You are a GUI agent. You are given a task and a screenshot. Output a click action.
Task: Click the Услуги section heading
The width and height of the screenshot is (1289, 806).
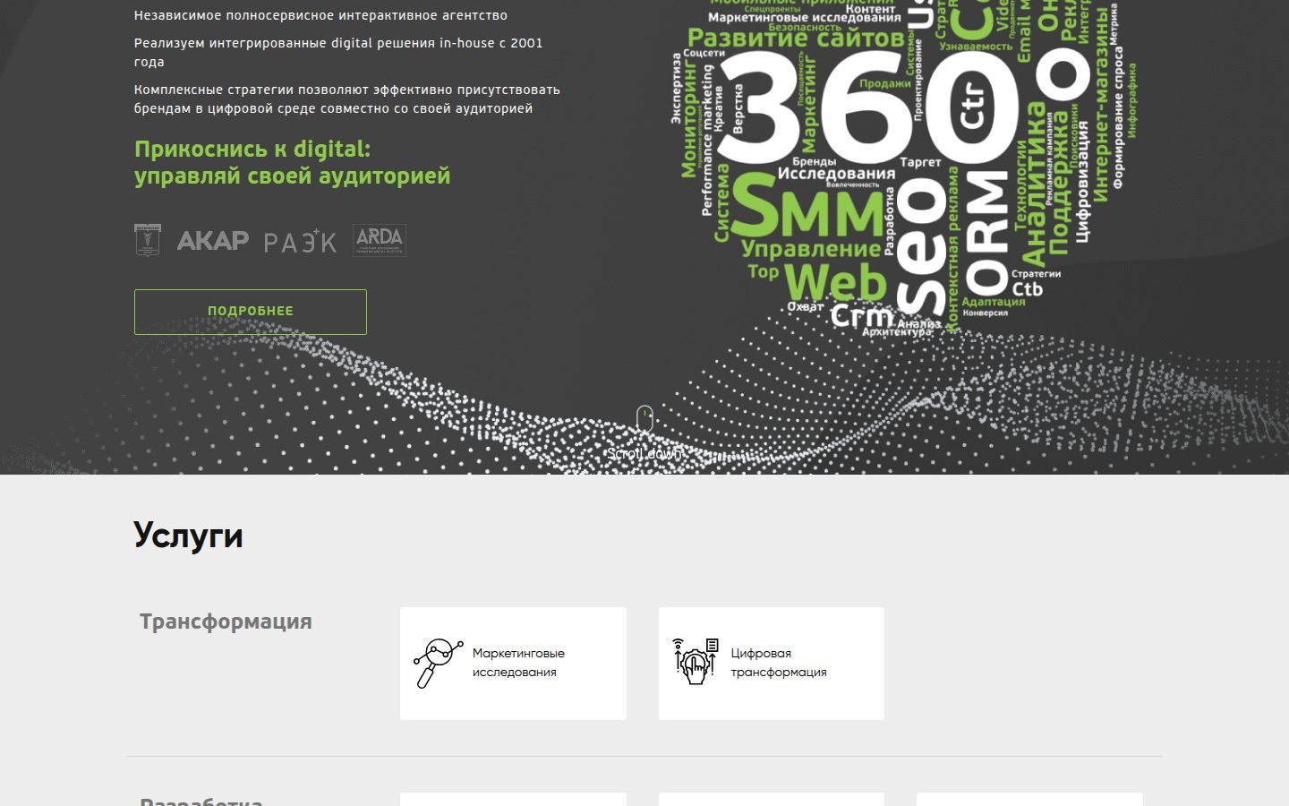click(x=188, y=535)
